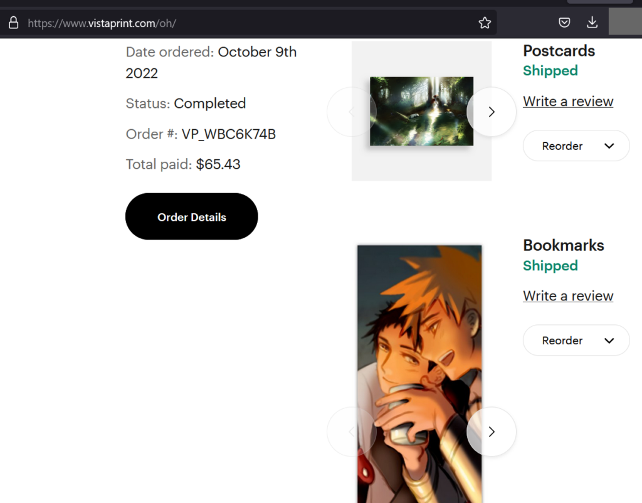Image resolution: width=642 pixels, height=503 pixels.
Task: Click the chevron on the Postcards Reorder button
Action: 609,146
